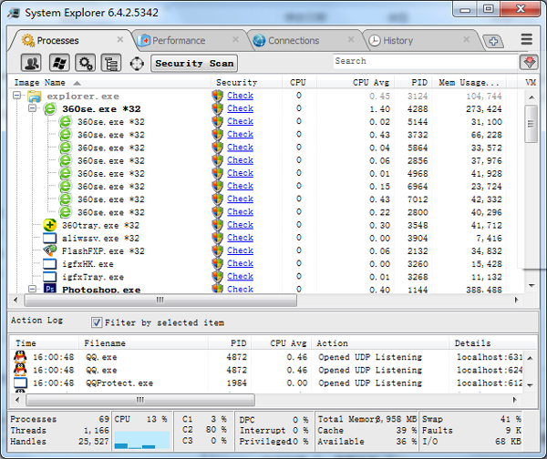Viewport: 547px width, 459px height.
Task: Open services gears toolbar icon
Action: [86, 63]
